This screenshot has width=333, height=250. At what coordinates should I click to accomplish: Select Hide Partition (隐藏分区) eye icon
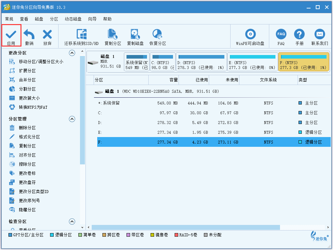click(x=12, y=210)
